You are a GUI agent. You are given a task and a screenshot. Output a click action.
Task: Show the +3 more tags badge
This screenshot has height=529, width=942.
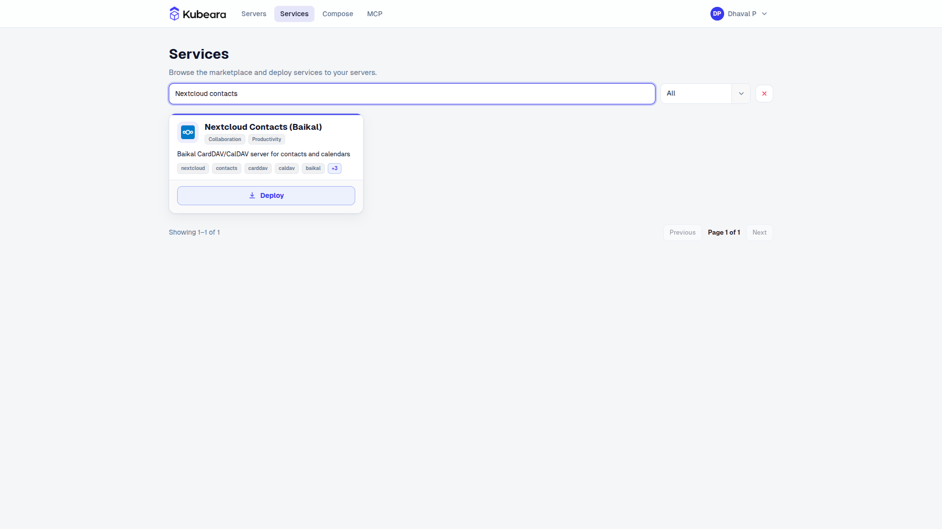coord(335,168)
